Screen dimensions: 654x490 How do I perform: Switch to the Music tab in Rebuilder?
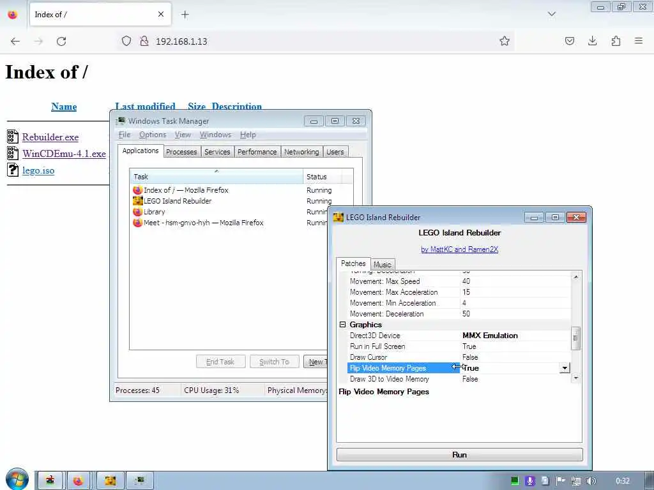point(382,265)
